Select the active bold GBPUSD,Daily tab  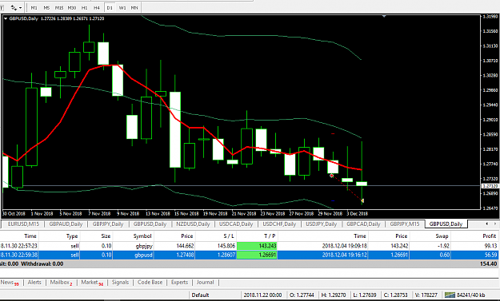coord(446,224)
